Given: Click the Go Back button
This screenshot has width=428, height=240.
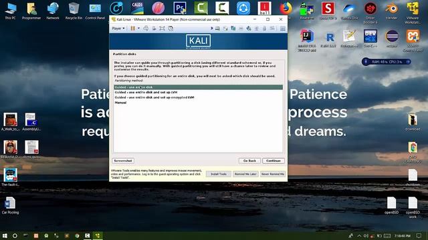Looking at the screenshot, I should [x=249, y=161].
